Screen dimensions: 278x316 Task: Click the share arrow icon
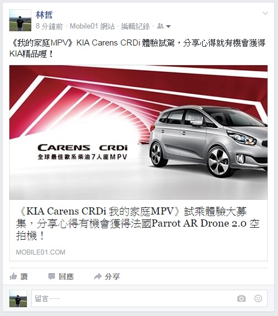[98, 276]
